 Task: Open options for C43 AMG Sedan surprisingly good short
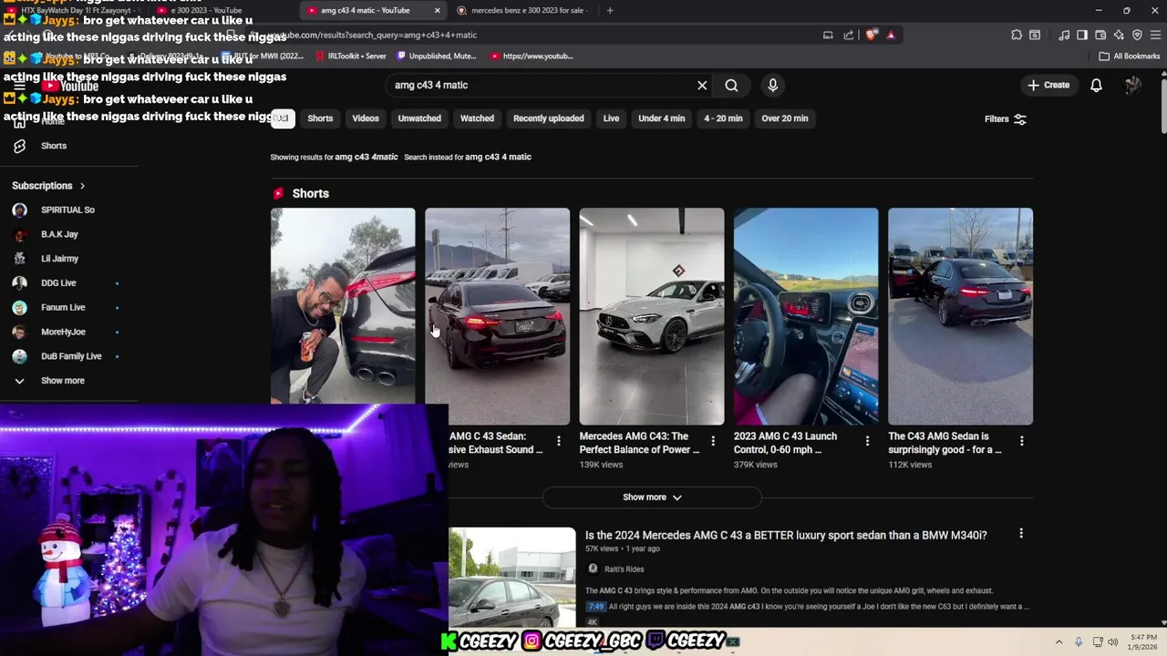[1021, 441]
